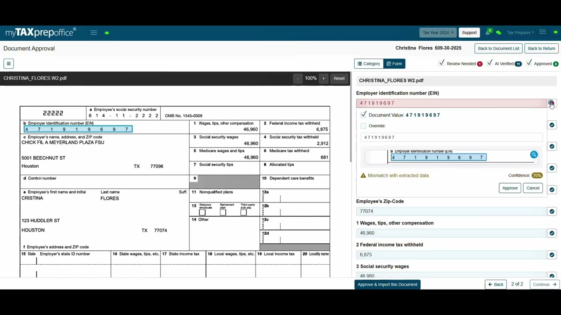Click the 'Mismatch with extracted data.' message
The image size is (561, 315).
pos(399,175)
